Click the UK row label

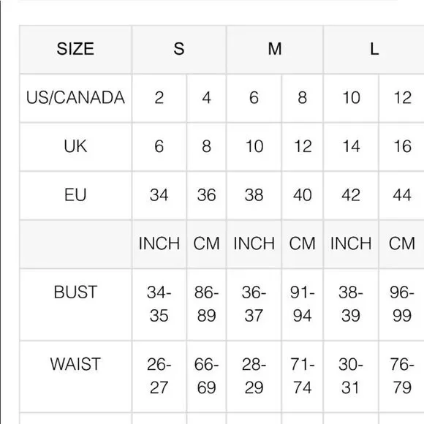pyautogui.click(x=75, y=146)
